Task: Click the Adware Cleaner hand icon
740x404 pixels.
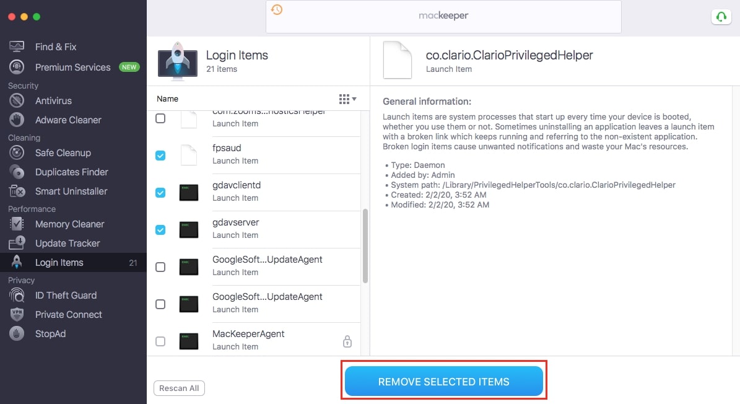Action: (17, 120)
